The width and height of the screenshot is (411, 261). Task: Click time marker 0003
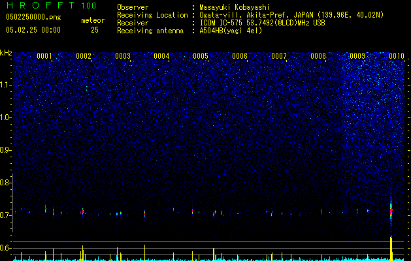[x=123, y=56]
